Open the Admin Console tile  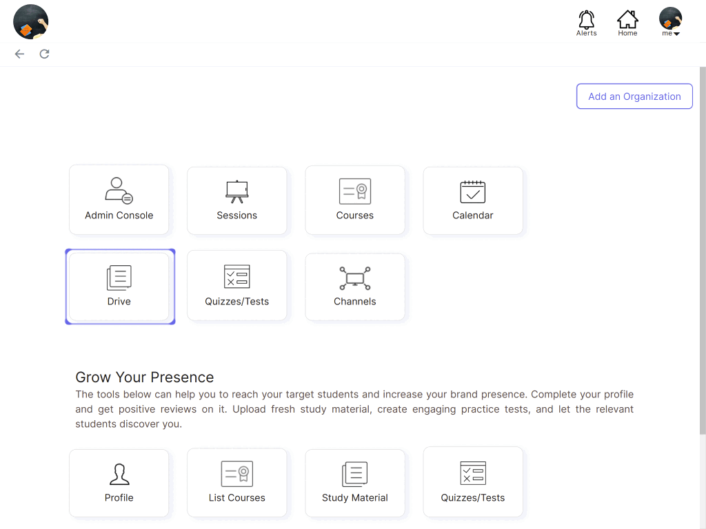(119, 200)
